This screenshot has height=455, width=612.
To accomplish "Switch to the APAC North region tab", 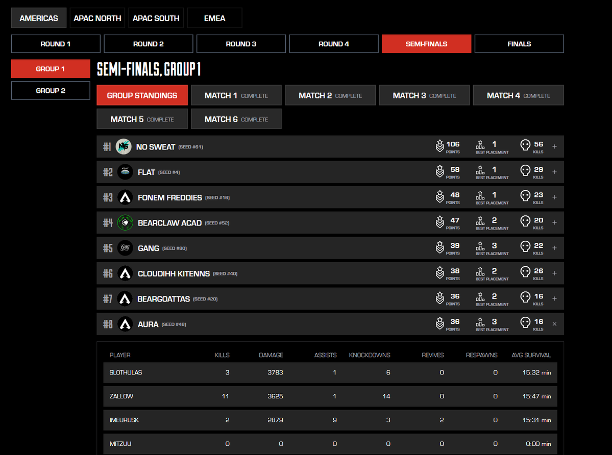I will click(97, 18).
